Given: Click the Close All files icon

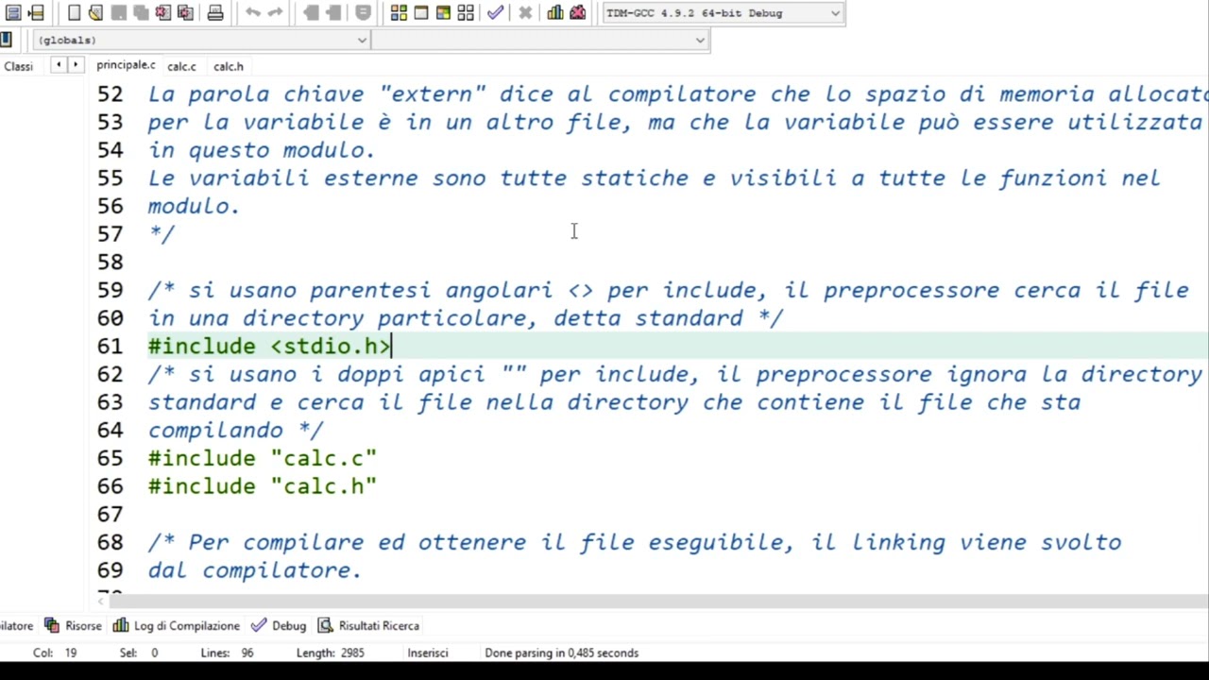Looking at the screenshot, I should click(186, 13).
